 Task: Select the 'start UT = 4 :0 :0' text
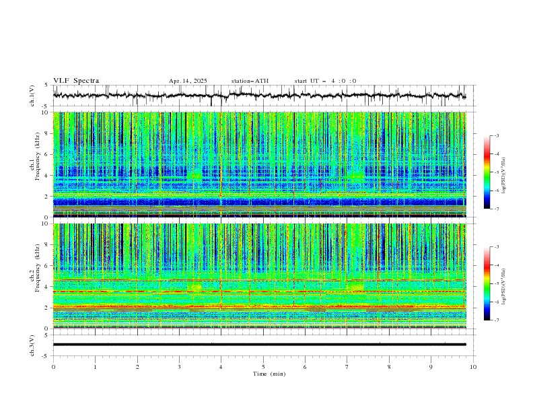coord(325,81)
